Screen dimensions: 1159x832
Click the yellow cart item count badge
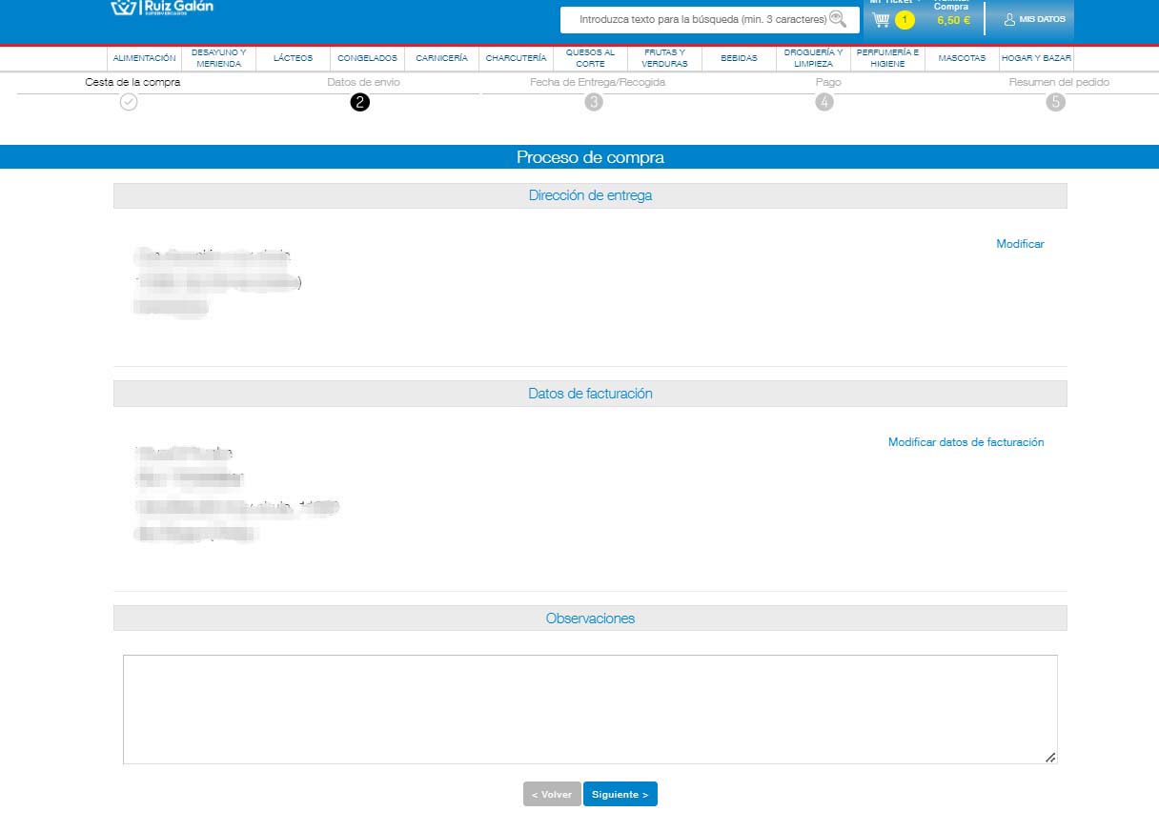coord(905,19)
